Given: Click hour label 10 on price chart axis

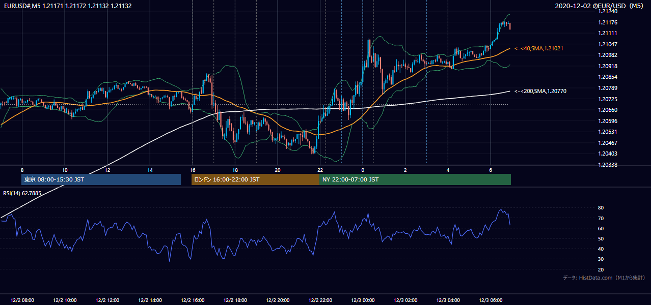Looking at the screenshot, I should tap(65, 170).
